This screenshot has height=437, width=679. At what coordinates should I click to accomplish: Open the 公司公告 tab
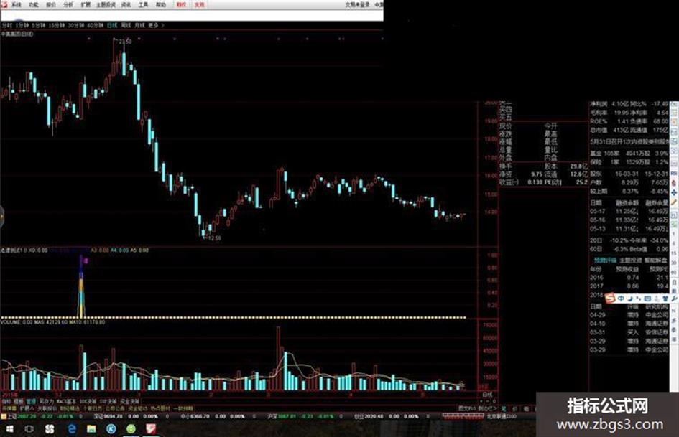(x=115, y=408)
